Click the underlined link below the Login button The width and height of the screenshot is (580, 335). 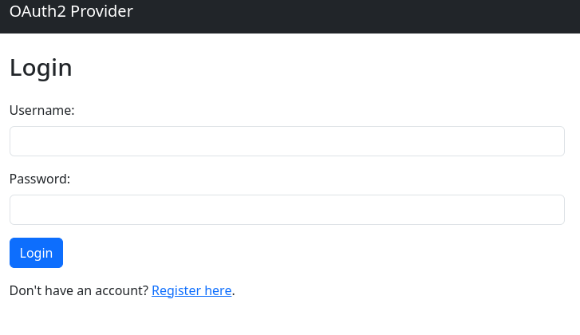[x=191, y=291]
